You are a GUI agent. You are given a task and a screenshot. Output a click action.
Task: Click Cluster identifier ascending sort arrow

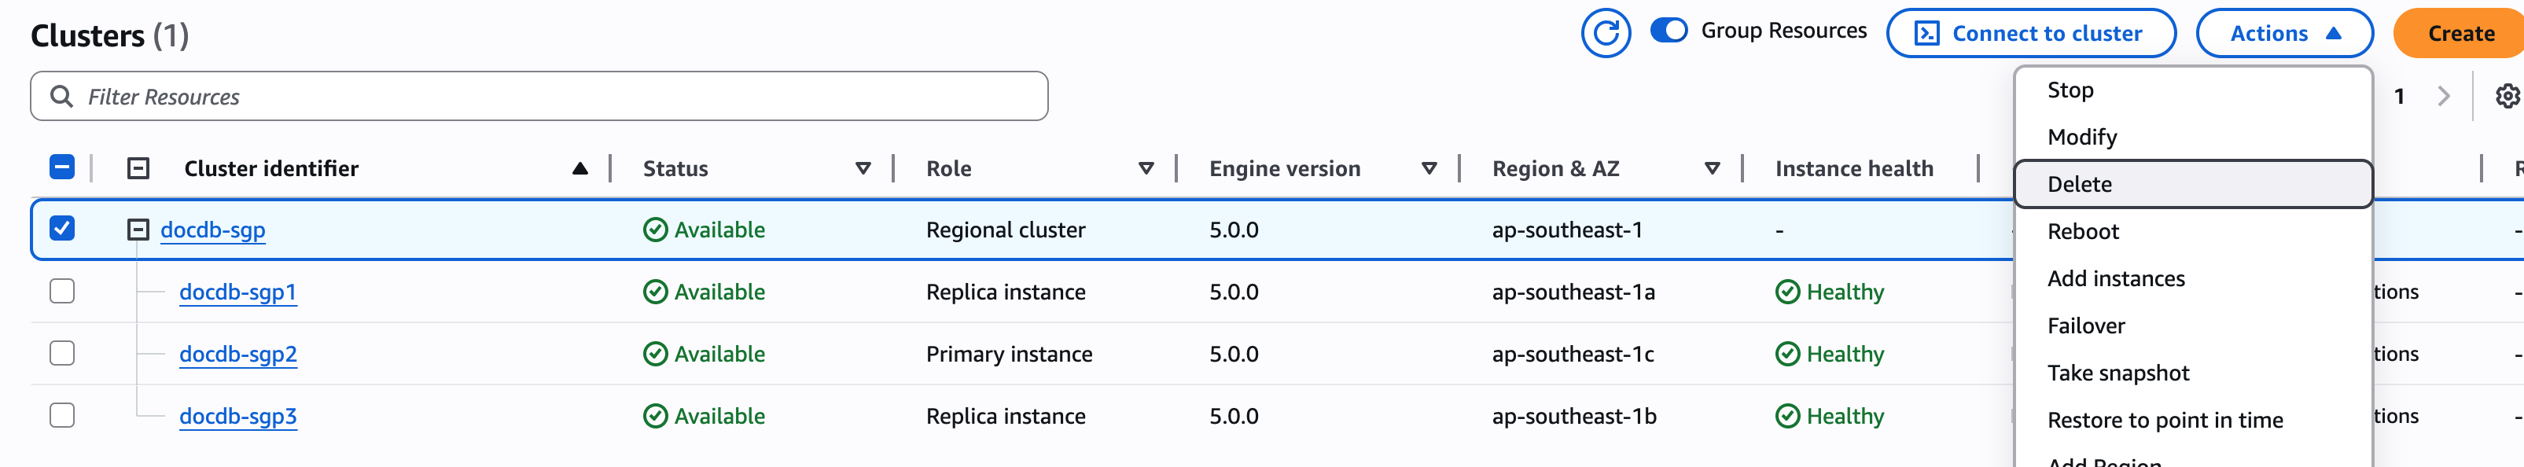[580, 168]
